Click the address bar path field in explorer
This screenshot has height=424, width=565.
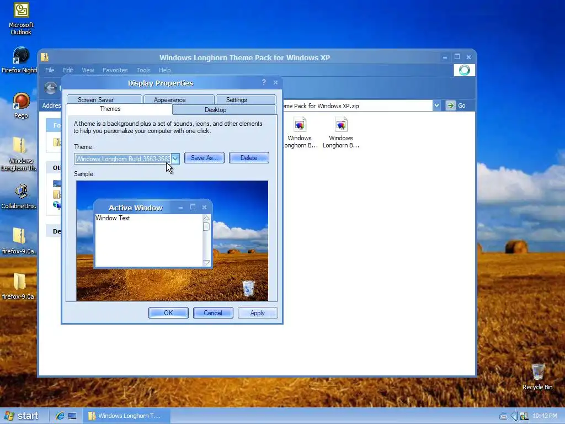click(358, 105)
